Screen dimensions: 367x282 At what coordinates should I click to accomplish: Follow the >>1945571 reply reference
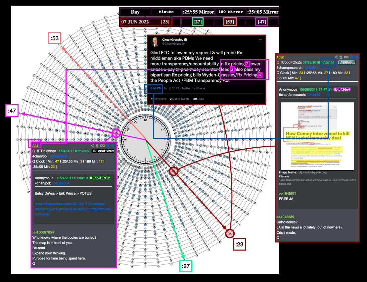tap(288, 194)
